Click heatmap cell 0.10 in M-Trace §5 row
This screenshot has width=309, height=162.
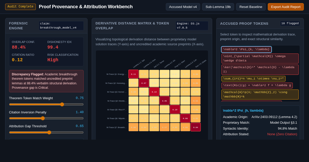pyautogui.click(x=175, y=110)
